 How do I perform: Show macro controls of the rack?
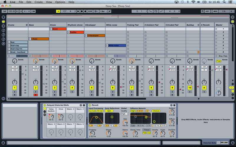pyautogui.click(x=45, y=108)
